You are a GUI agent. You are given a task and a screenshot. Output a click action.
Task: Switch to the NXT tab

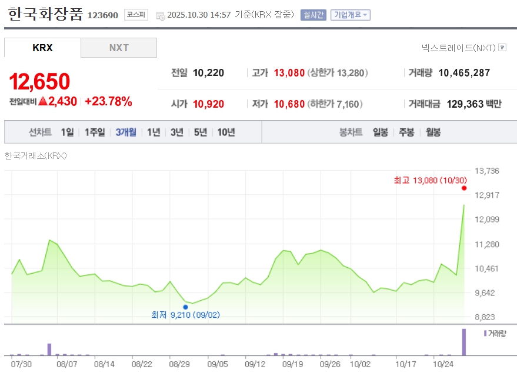coord(119,48)
